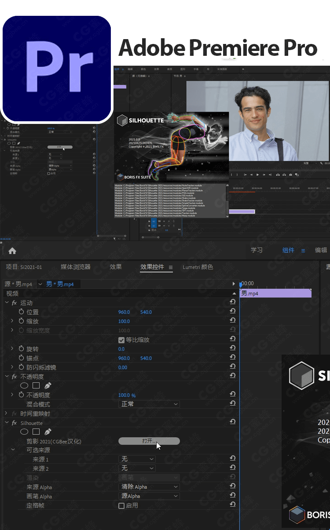Reset the 锚点 parameter
Image resolution: width=330 pixels, height=530 pixels.
pos(233,357)
